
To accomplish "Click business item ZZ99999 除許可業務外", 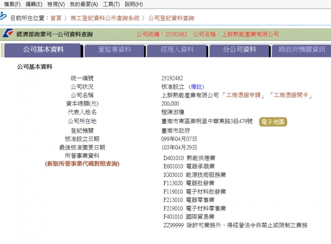I will coord(235,226).
